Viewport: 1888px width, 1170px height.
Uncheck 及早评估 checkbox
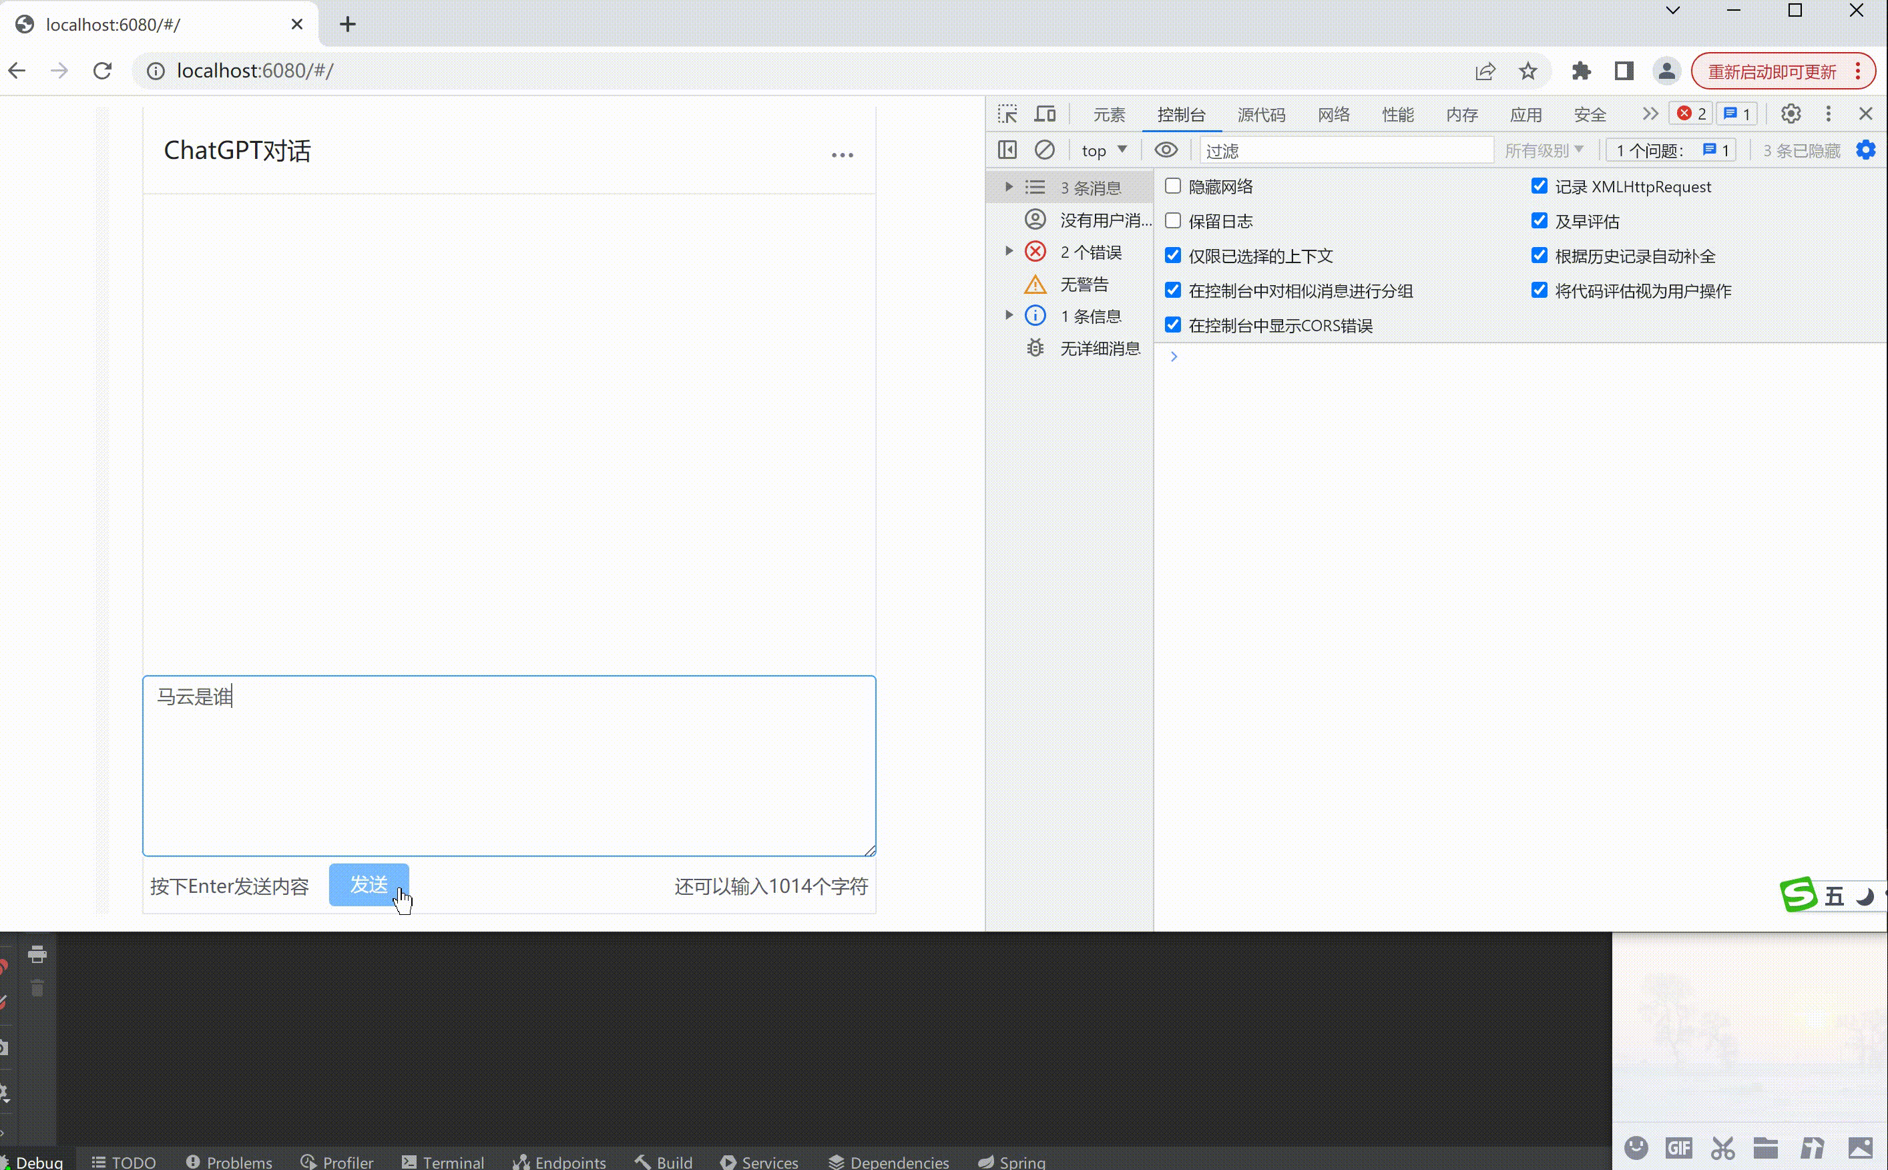click(x=1539, y=220)
